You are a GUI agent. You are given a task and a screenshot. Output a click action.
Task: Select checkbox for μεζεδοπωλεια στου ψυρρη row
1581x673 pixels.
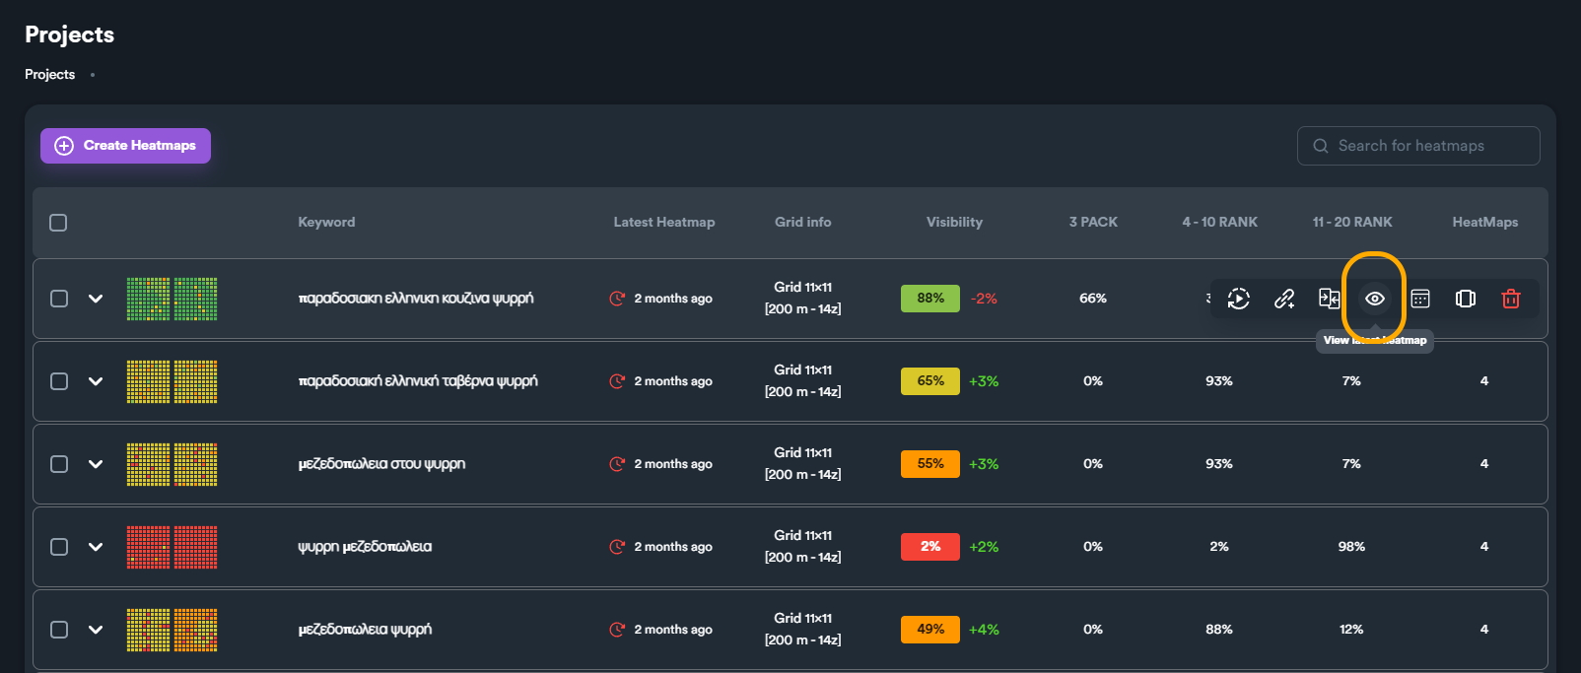tap(59, 464)
